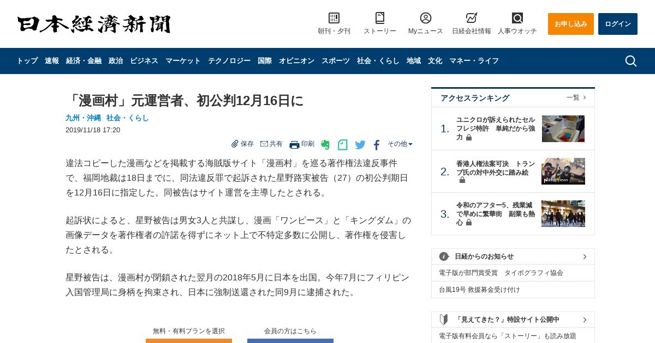The height and width of the screenshot is (343, 655).
Task: Open the 日経からのお知らせ chevron arrow
Action: click(585, 256)
